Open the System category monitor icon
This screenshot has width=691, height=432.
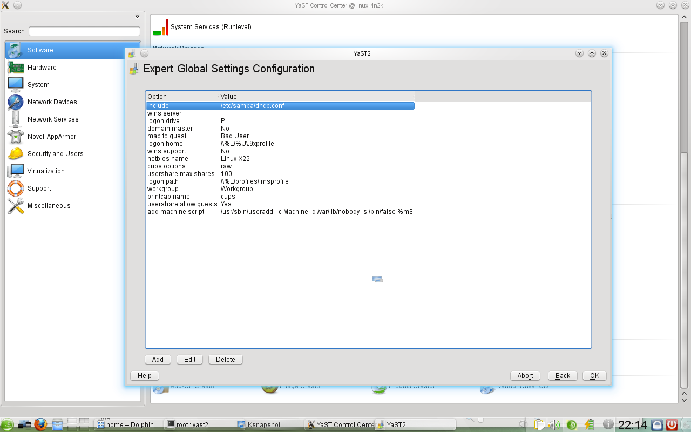point(15,85)
